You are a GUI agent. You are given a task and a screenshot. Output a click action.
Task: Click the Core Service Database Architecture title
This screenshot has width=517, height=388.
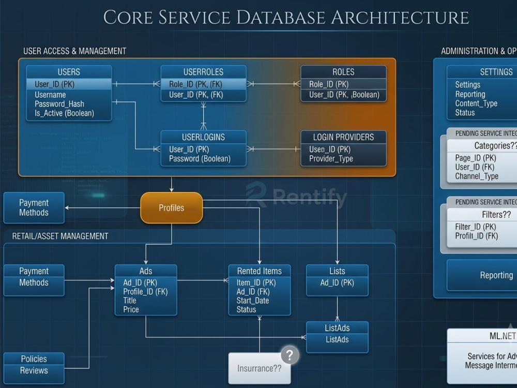click(x=286, y=17)
